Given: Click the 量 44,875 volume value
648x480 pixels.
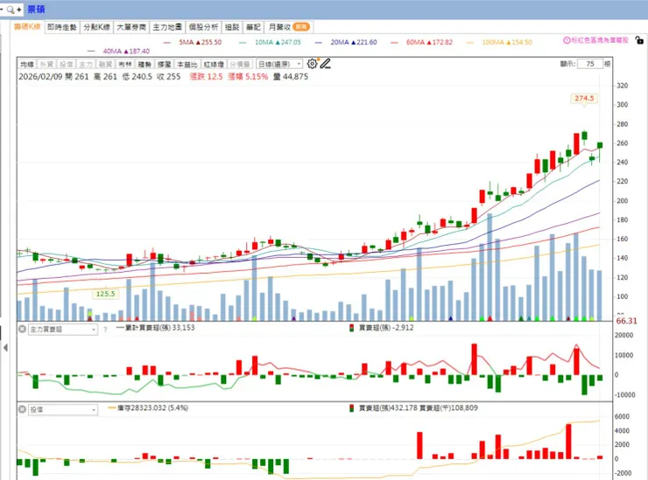Looking at the screenshot, I should pyautogui.click(x=291, y=76).
